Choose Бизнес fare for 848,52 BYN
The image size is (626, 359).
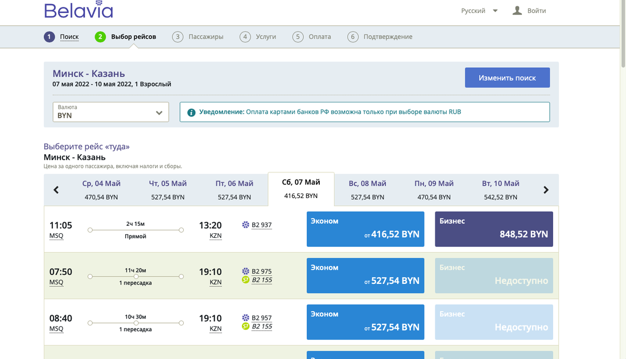click(493, 229)
